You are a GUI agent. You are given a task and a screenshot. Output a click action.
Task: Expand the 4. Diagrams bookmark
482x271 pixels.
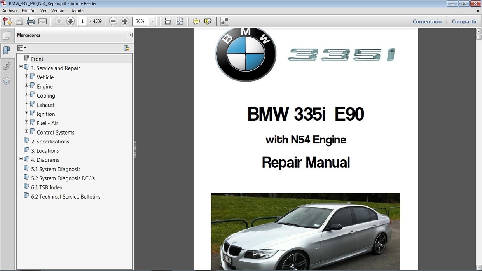(21, 159)
